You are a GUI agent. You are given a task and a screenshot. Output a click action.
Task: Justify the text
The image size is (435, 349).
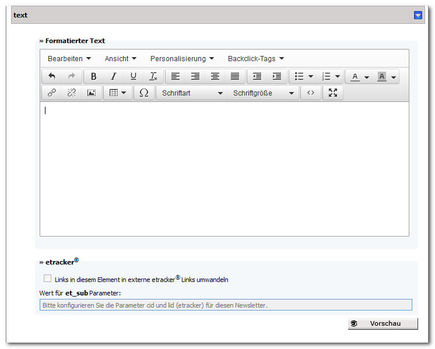click(x=235, y=76)
